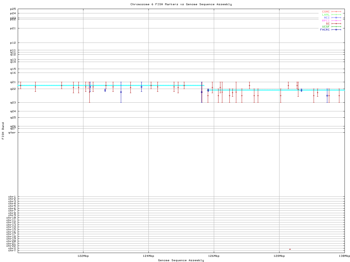350x262 pixels.
Task: Click the q23 band label on y-axis
Action: click(x=13, y=103)
